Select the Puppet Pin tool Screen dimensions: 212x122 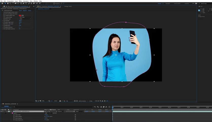(x=40, y=3)
